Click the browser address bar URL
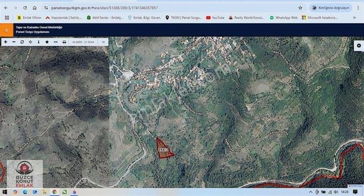364x196 pixels. coord(104,8)
